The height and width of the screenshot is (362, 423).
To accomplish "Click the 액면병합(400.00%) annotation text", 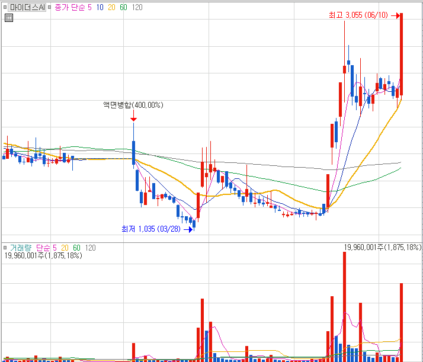I will [x=133, y=105].
